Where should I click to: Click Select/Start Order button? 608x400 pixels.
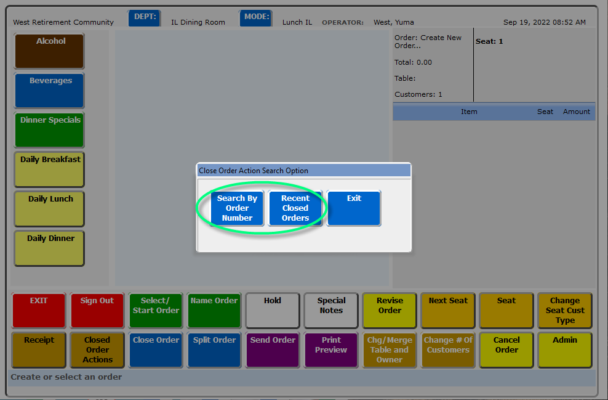click(156, 310)
